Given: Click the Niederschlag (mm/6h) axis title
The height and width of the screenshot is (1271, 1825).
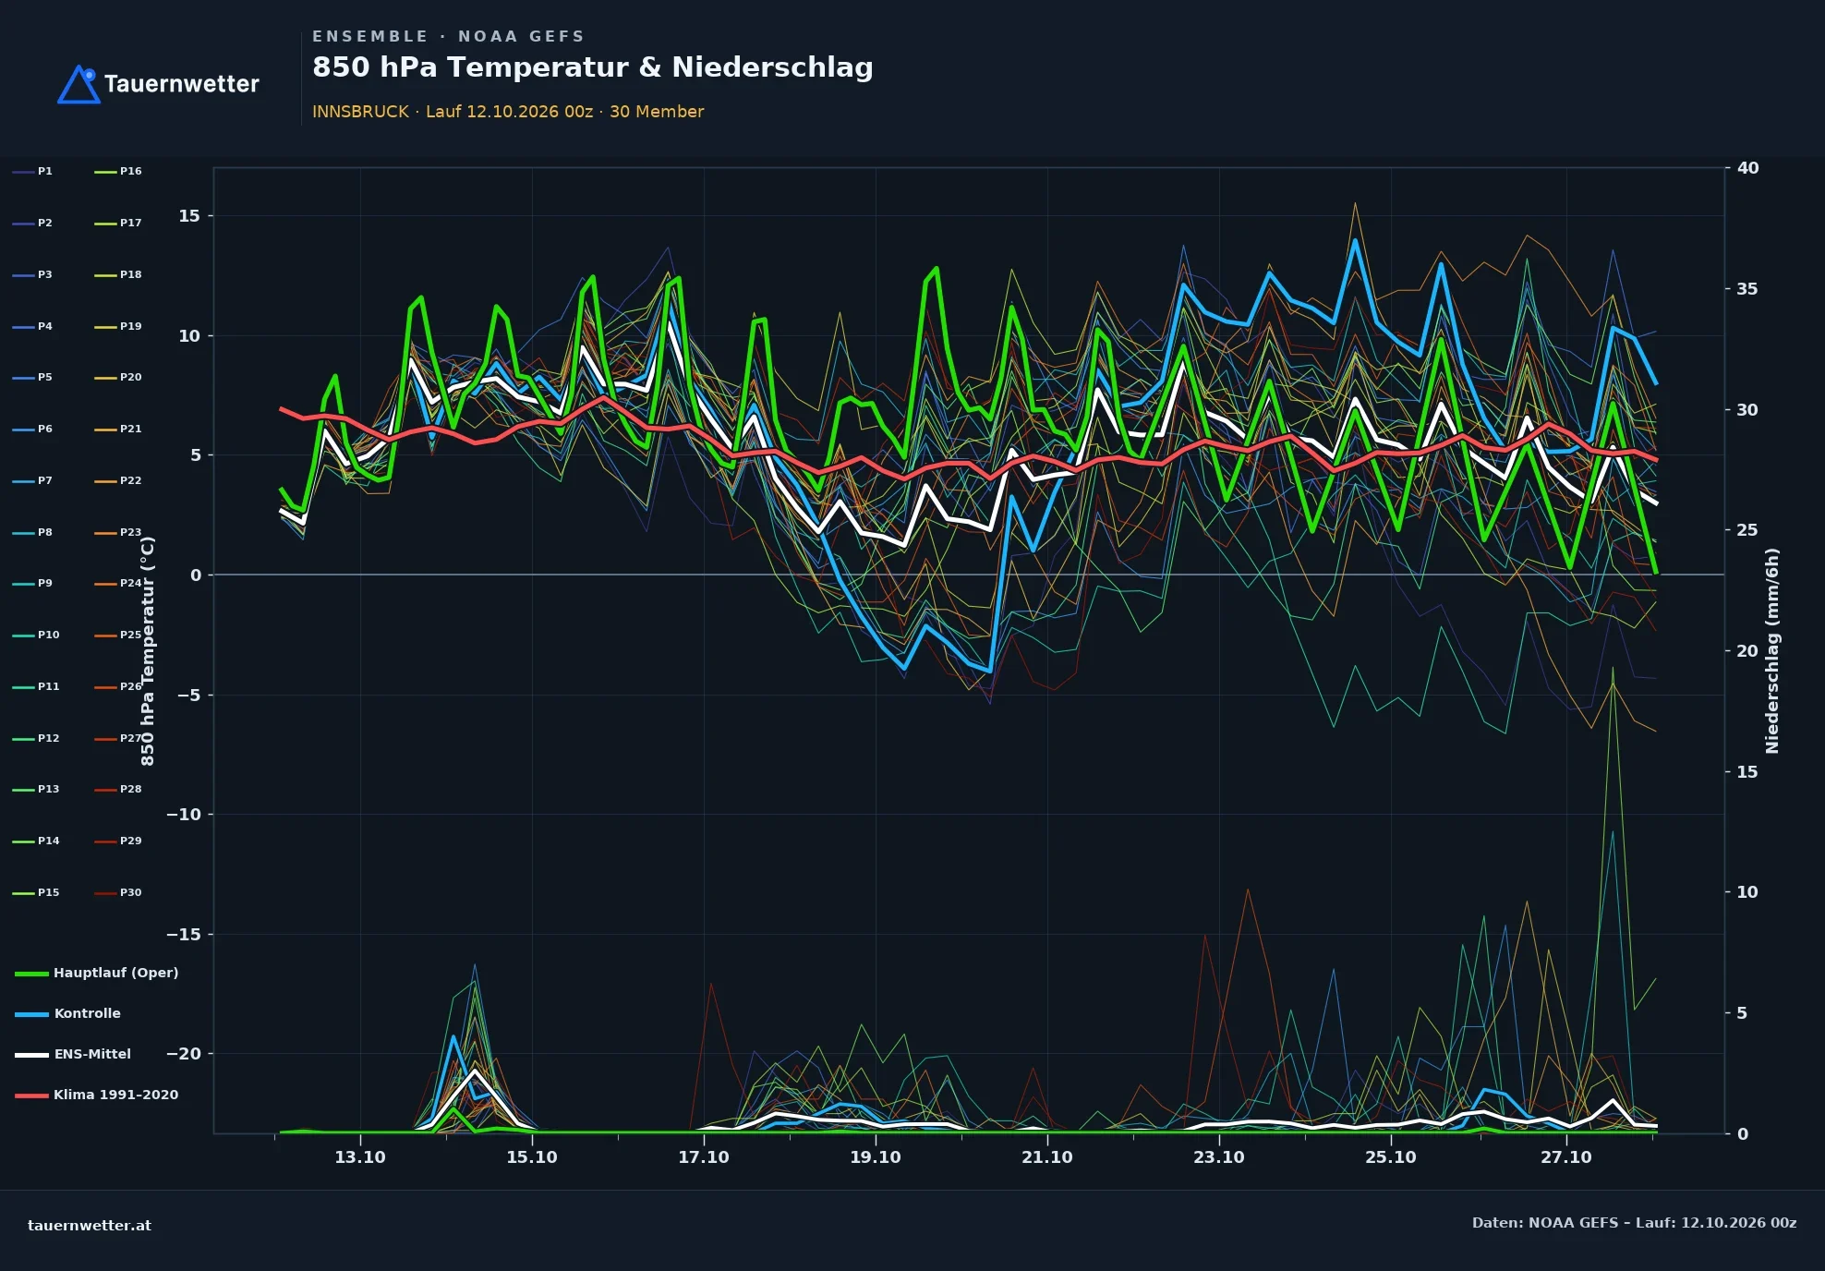Looking at the screenshot, I should 1772,651.
